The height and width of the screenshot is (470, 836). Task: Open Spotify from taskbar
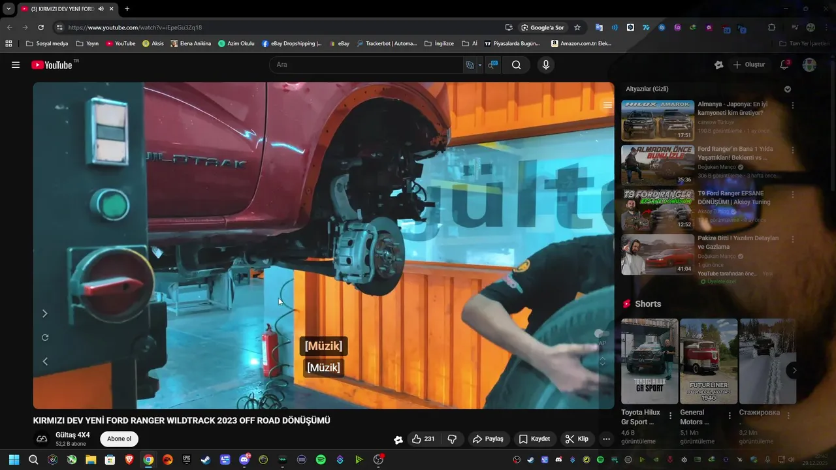321,460
